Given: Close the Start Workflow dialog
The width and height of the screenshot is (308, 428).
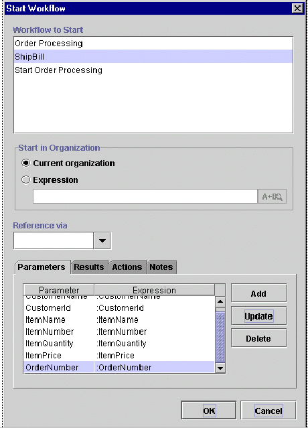Looking at the screenshot, I should click(x=297, y=9).
